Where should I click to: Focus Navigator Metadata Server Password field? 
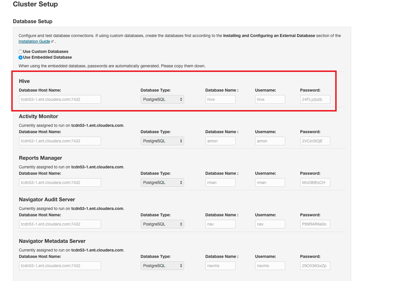click(315, 266)
